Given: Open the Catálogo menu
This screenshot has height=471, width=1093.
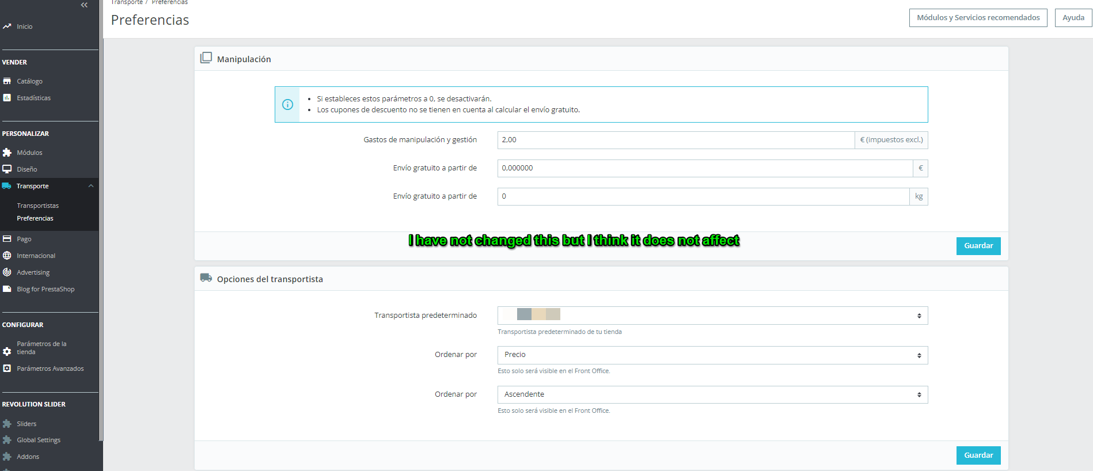Looking at the screenshot, I should pyautogui.click(x=29, y=81).
